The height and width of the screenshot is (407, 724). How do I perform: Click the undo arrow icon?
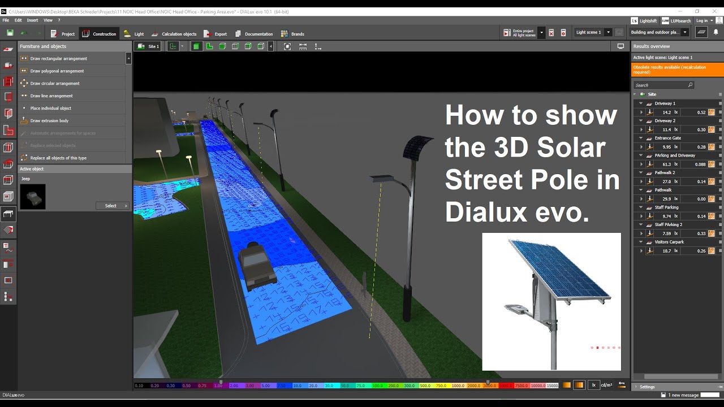24,33
